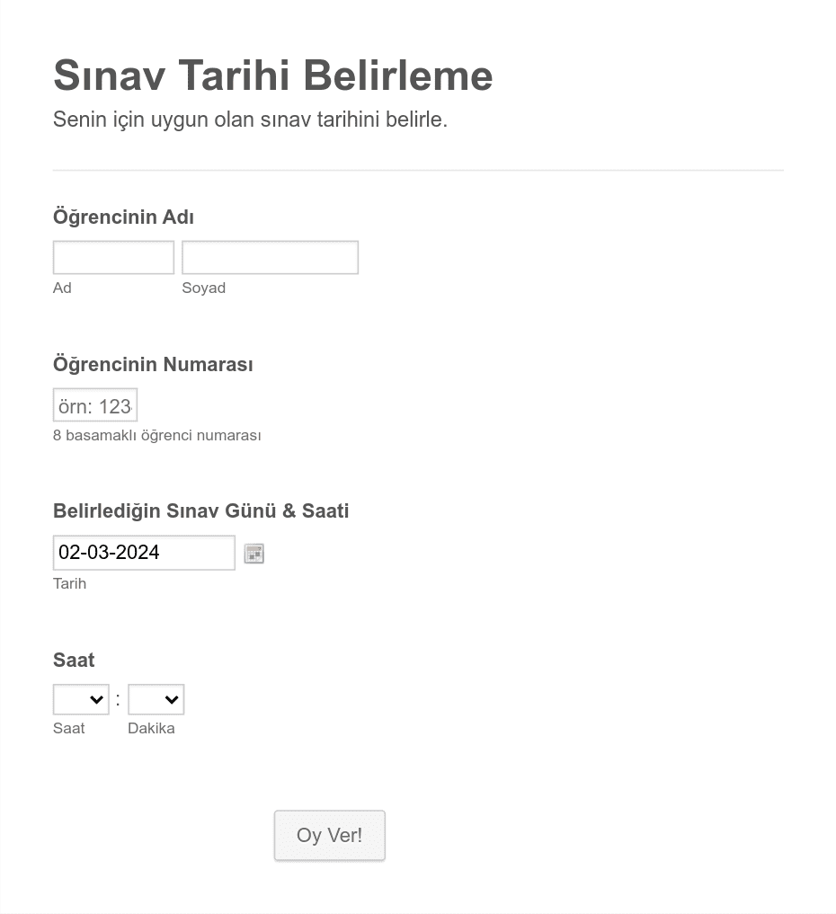Click inside the Ad name field
The image size is (836, 914).
pyautogui.click(x=112, y=257)
